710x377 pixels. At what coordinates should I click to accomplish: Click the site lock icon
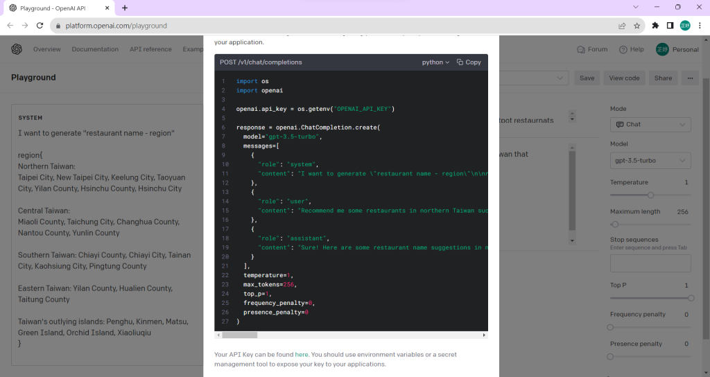point(58,26)
